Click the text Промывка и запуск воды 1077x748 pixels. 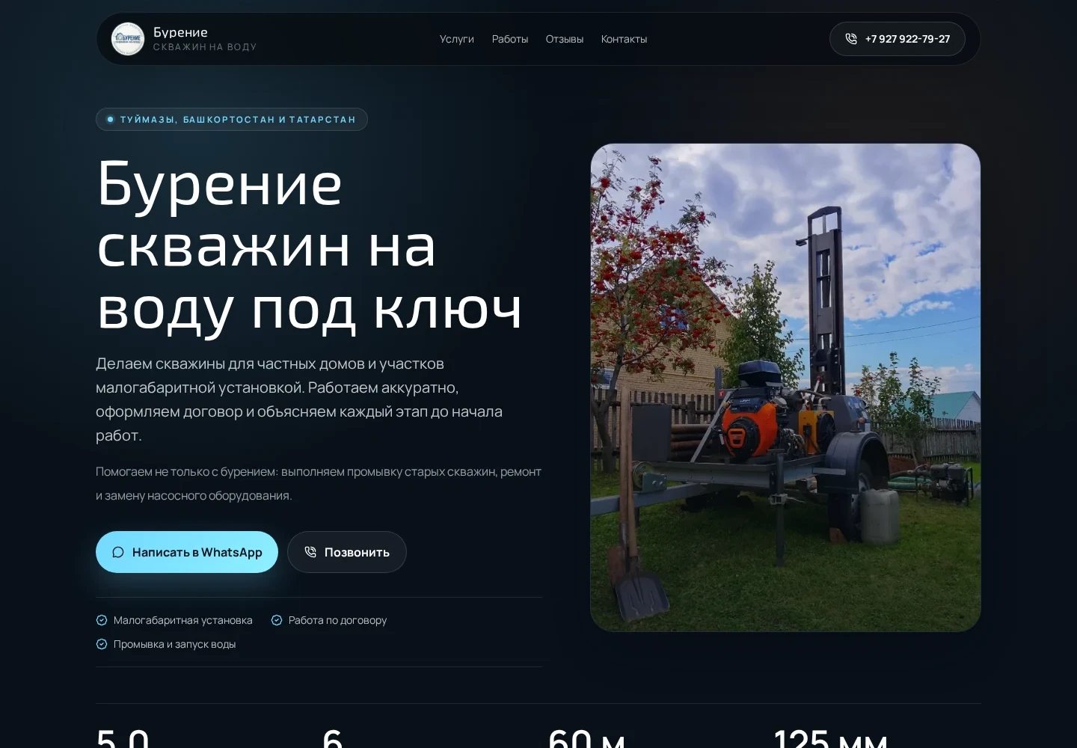coord(175,644)
